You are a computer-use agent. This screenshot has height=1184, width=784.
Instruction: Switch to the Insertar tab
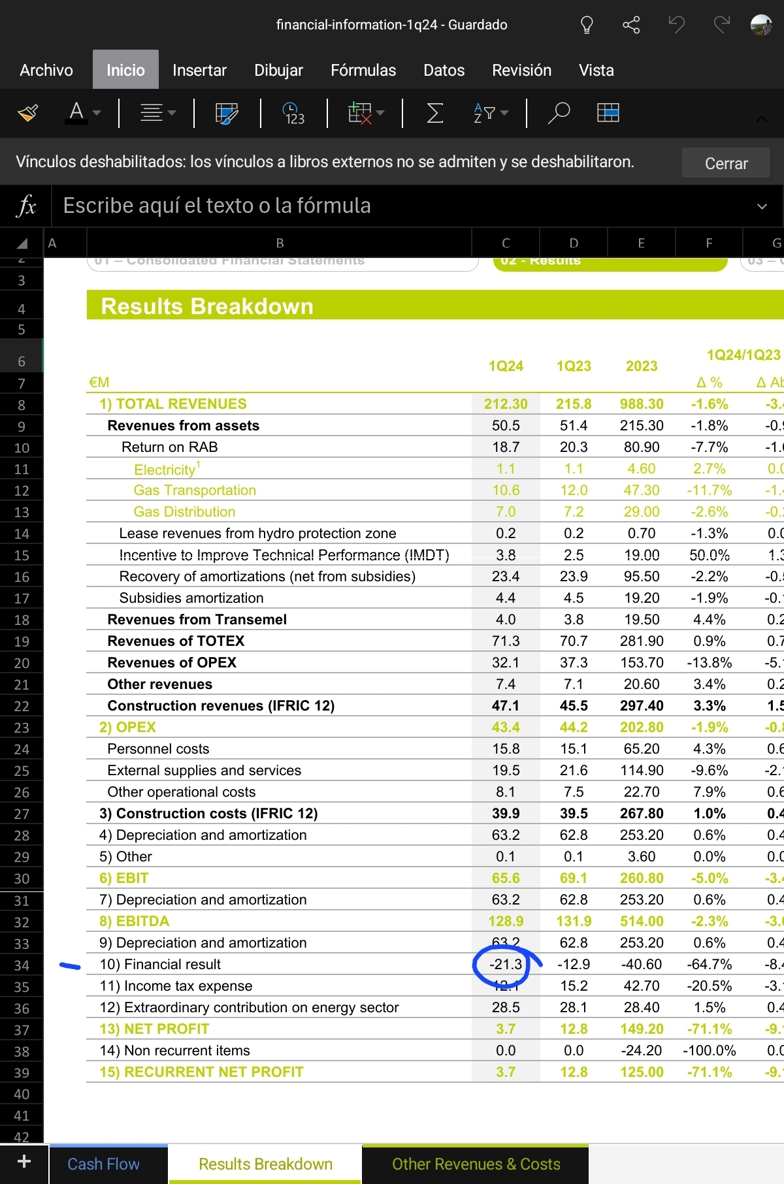[199, 71]
